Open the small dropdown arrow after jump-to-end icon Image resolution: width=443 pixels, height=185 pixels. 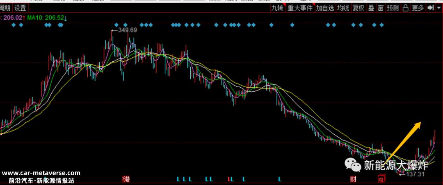click(438, 8)
